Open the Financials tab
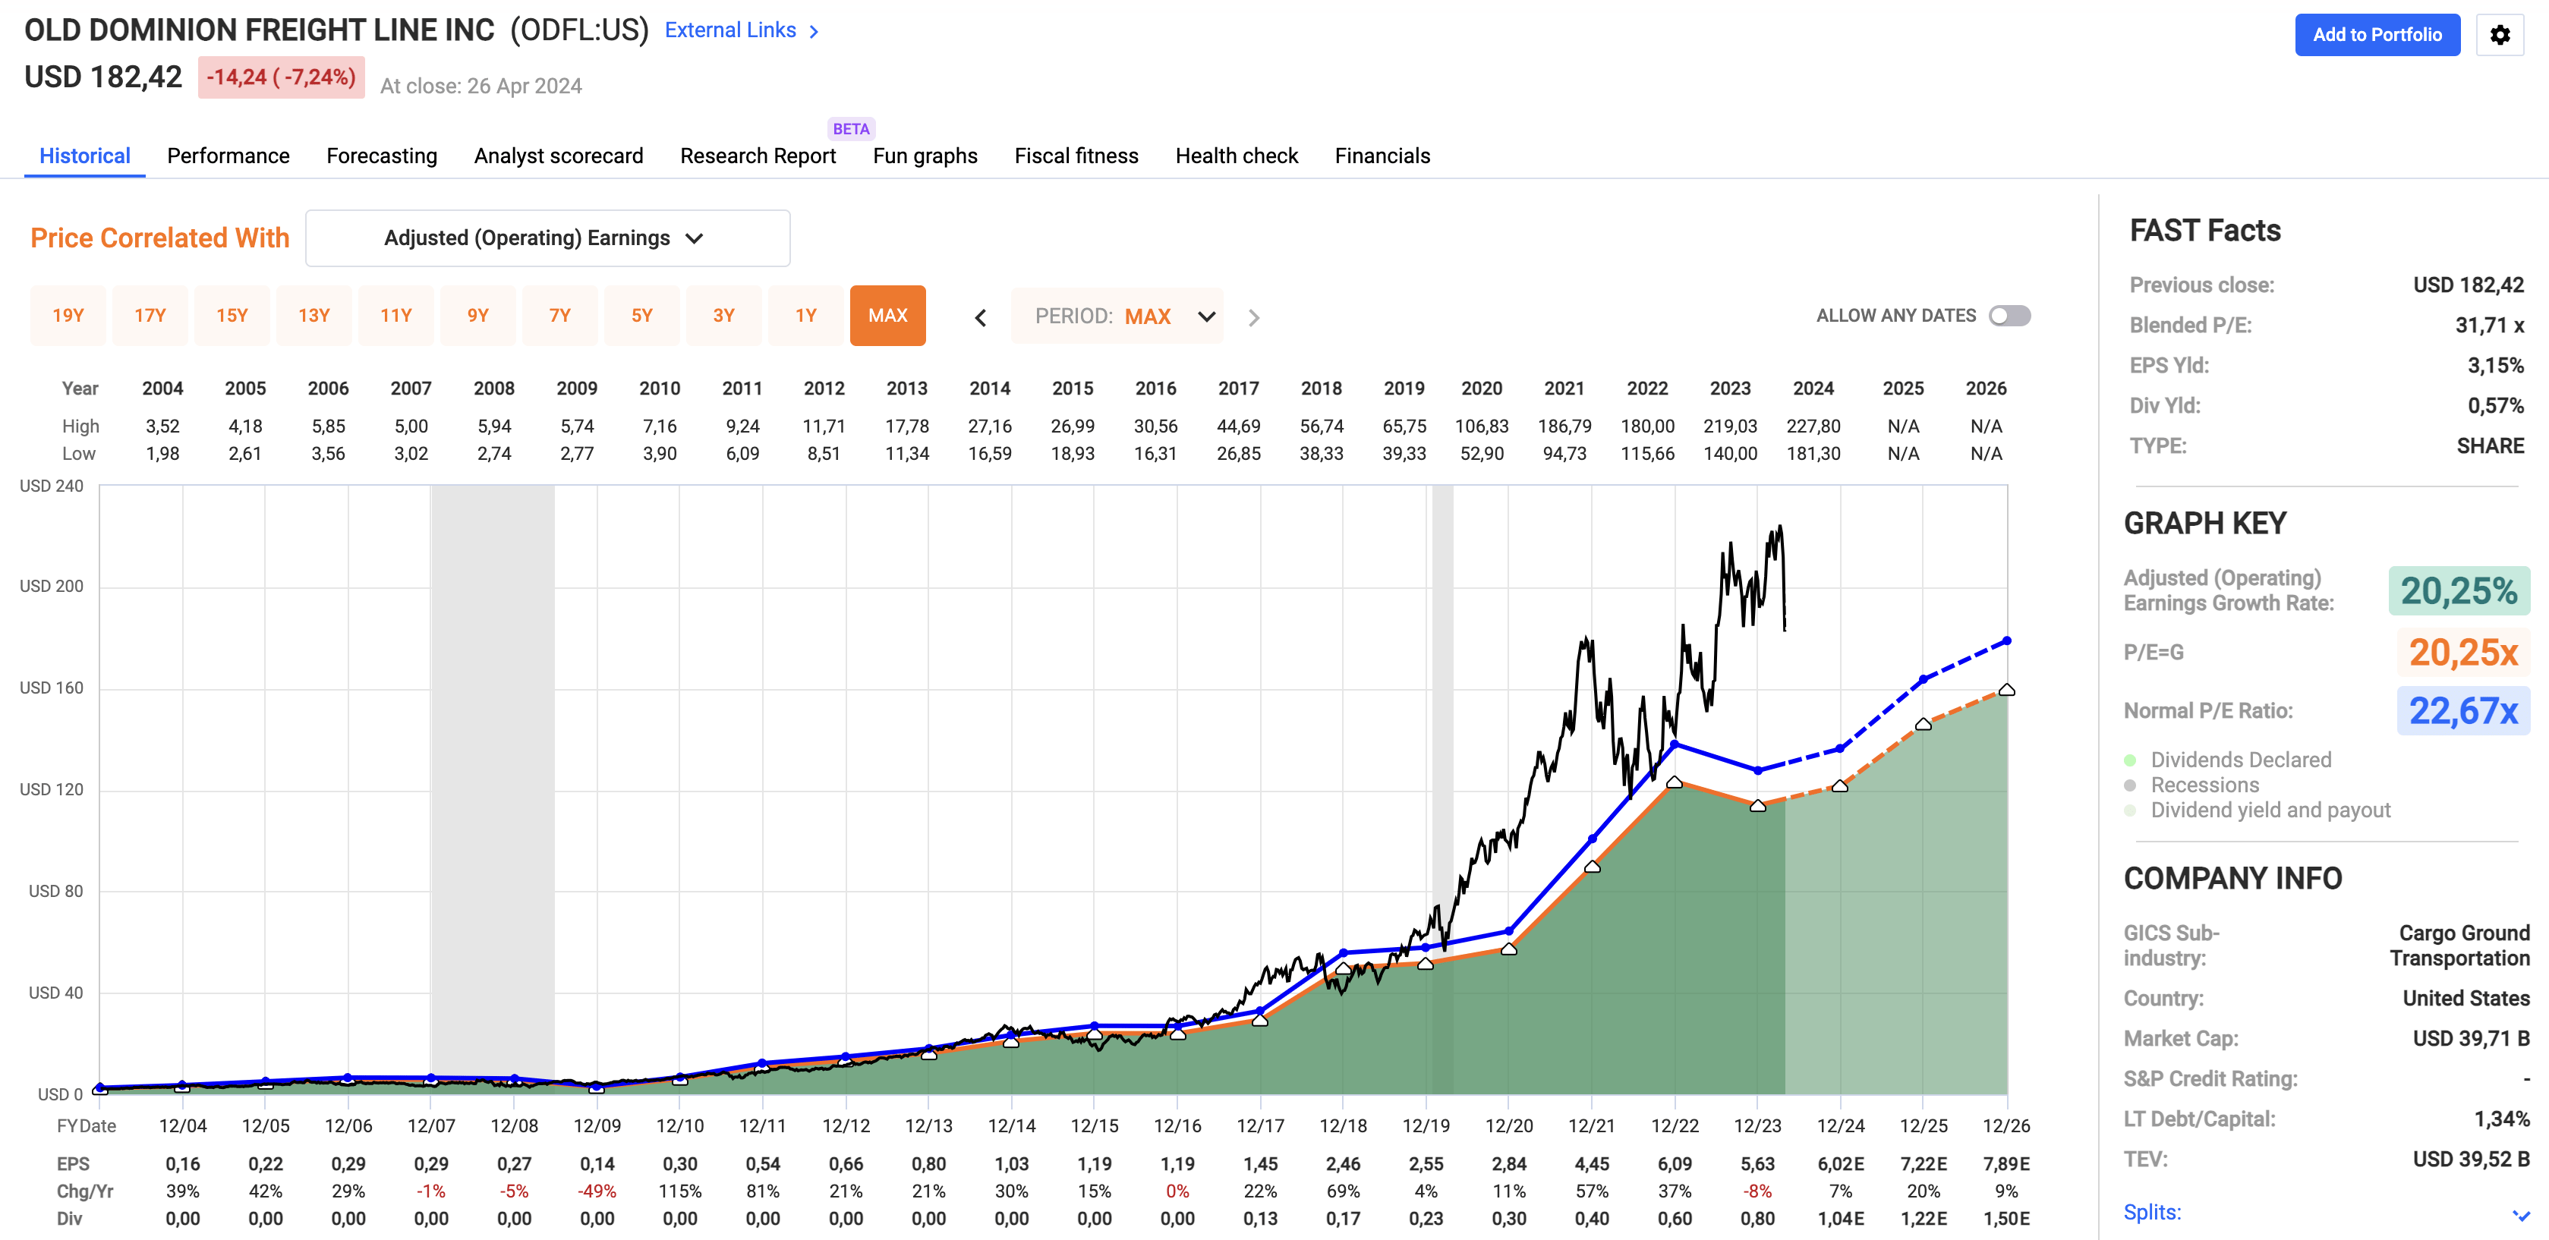Viewport: 2549px width, 1240px height. click(1382, 156)
